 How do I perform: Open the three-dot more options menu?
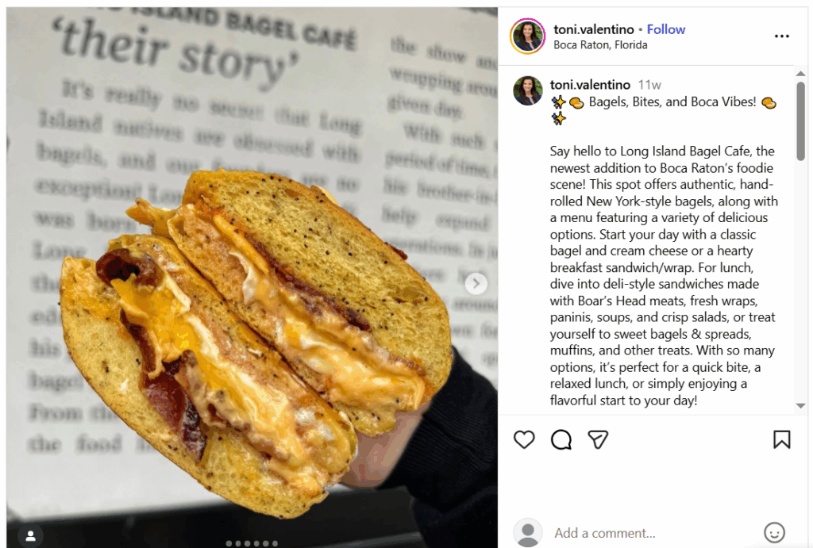[782, 36]
